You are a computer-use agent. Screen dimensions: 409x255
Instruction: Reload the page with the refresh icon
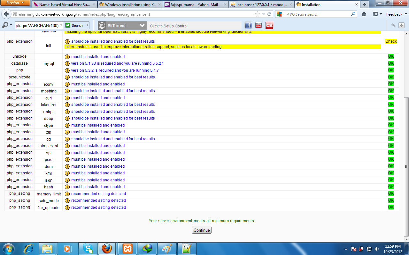click(x=269, y=14)
